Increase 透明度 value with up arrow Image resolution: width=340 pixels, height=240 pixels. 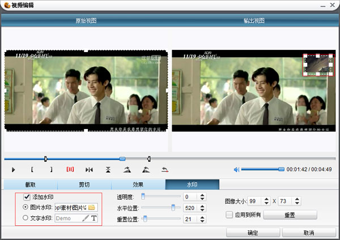click(202, 195)
